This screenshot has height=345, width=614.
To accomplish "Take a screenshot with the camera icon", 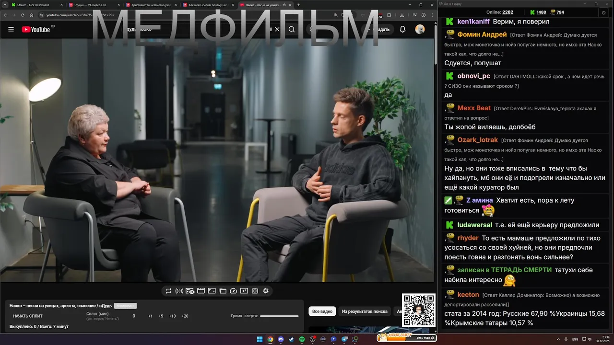I will tap(255, 291).
